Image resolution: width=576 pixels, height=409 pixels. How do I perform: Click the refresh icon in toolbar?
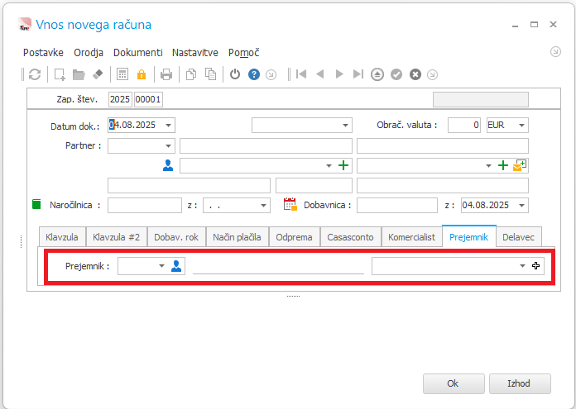[35, 74]
